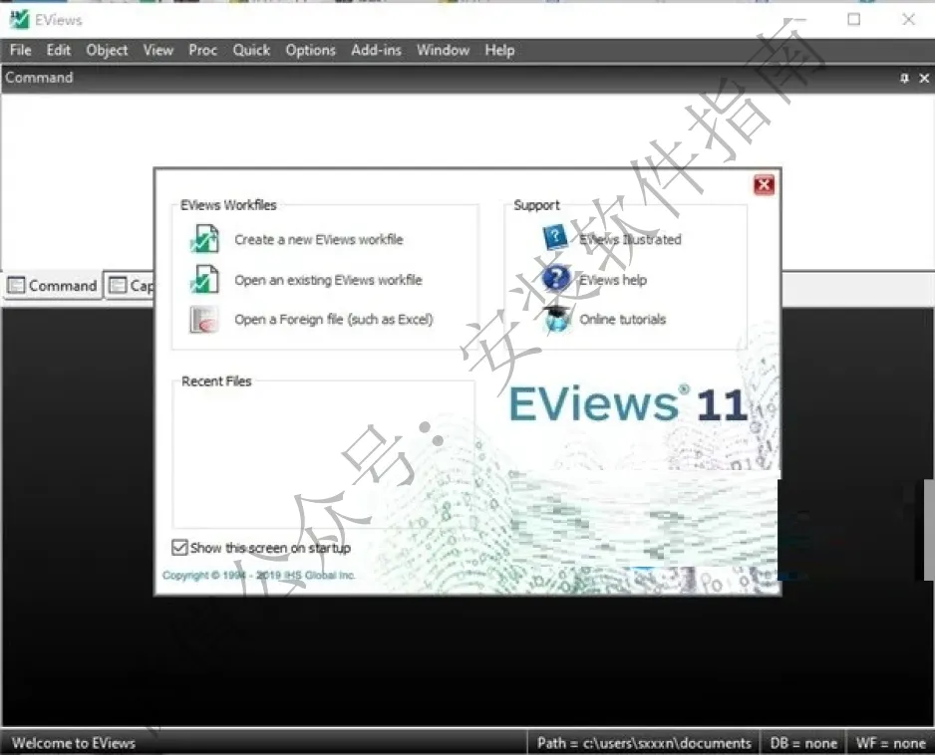
Task: Open the Proc menu
Action: click(202, 50)
